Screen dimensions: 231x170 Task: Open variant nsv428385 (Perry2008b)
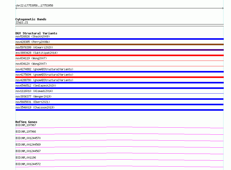click(x=33, y=42)
